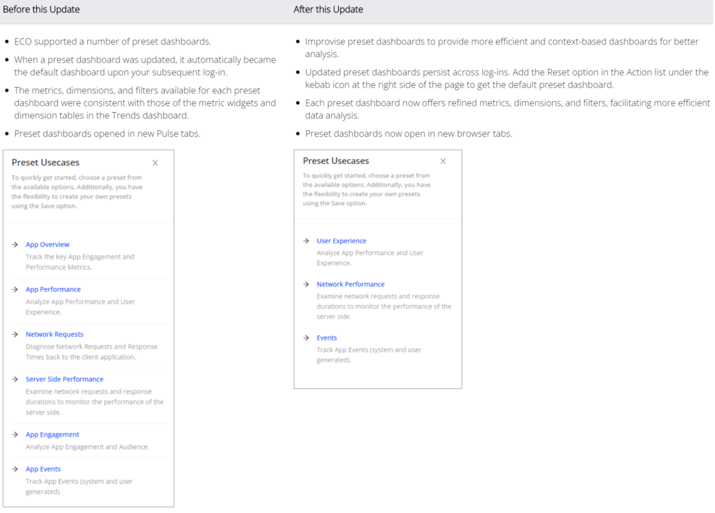Click the arrow icon next to App Events
This screenshot has width=715, height=513.
[x=15, y=469]
